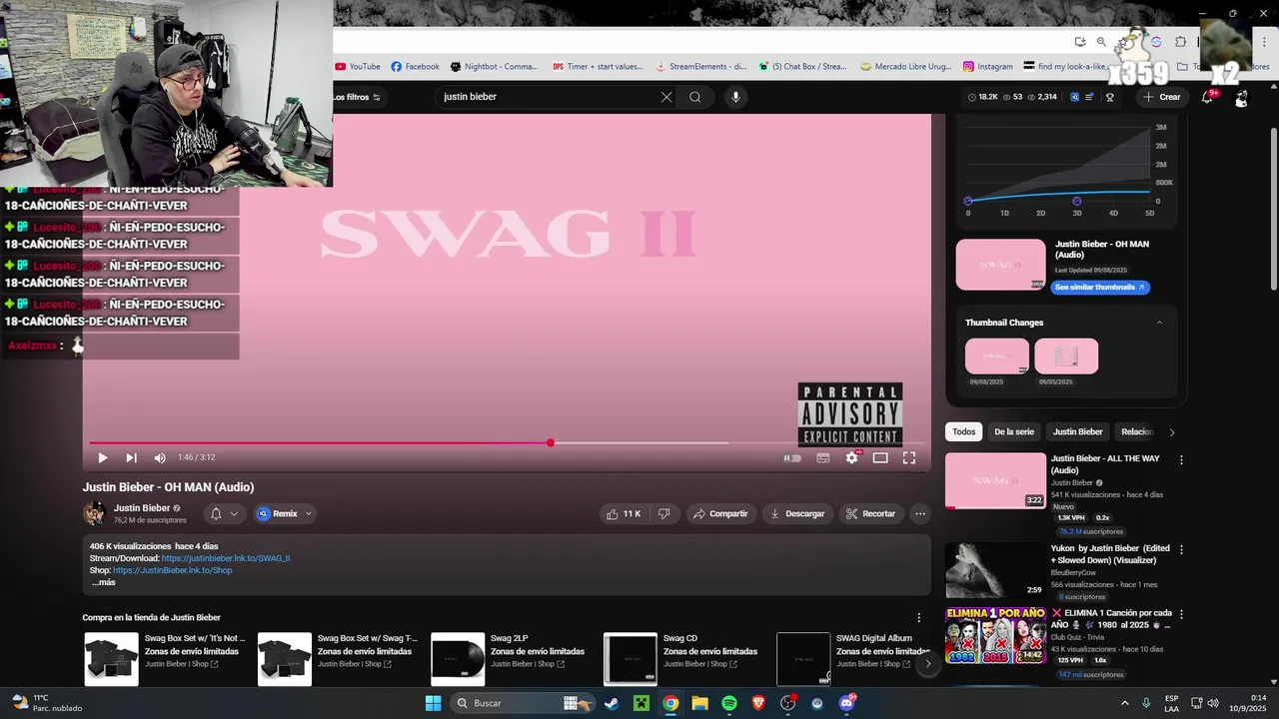This screenshot has height=719, width=1279.
Task: Open the vidIQ trophy icon
Action: click(x=1109, y=97)
